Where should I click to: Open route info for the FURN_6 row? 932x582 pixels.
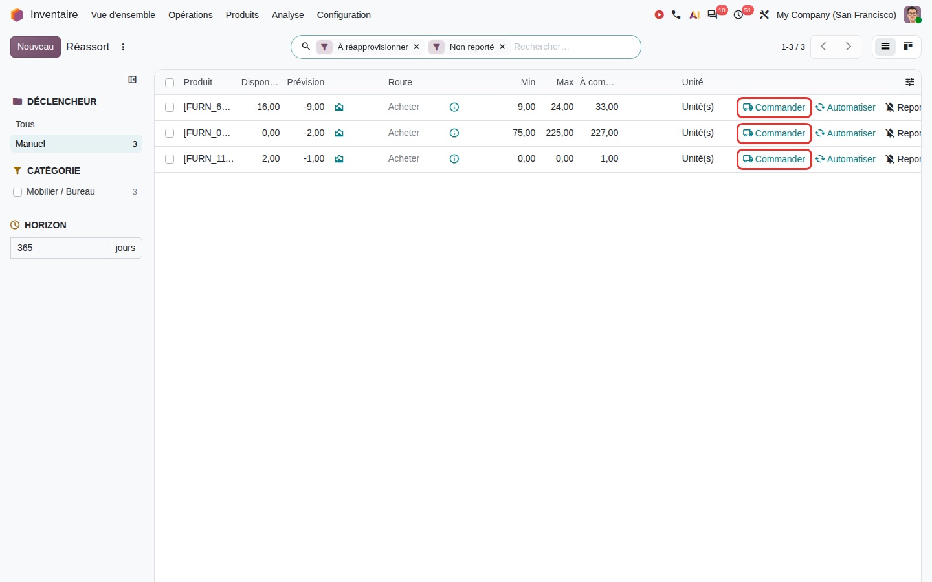(x=454, y=107)
